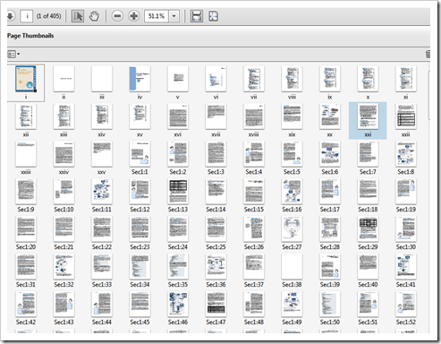Select page thumbnail Sec1:13
441x344 pixels.
point(178,191)
